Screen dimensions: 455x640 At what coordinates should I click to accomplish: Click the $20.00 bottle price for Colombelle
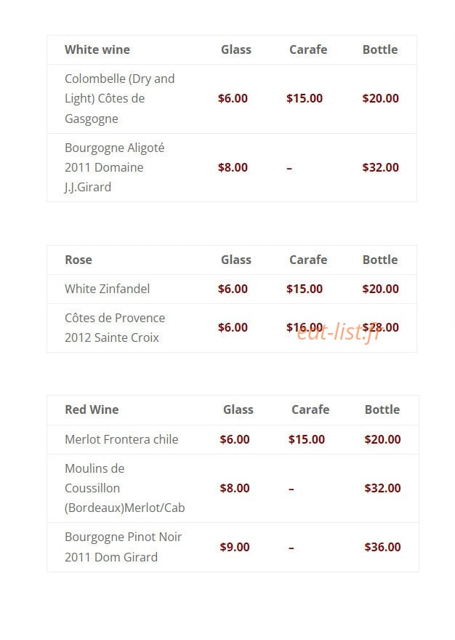pyautogui.click(x=380, y=98)
